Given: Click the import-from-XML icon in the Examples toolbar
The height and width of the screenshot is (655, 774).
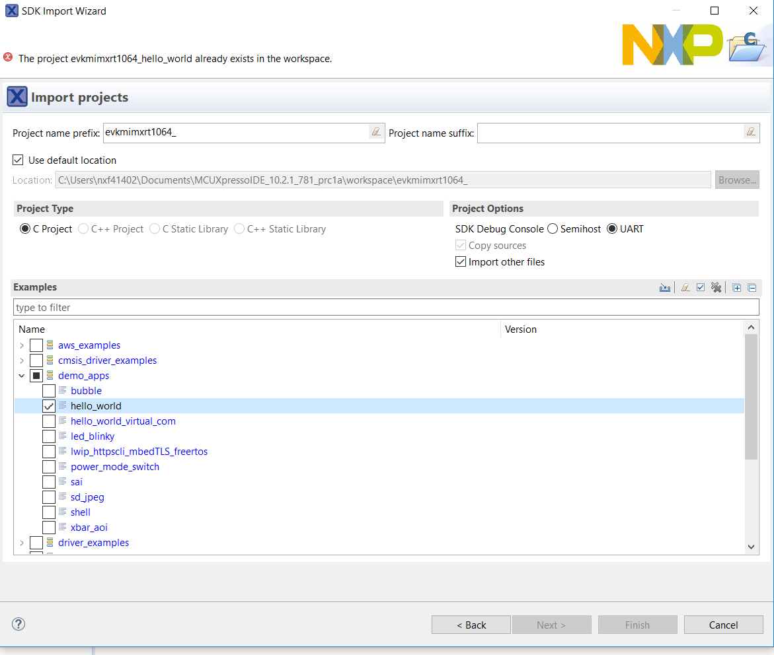Looking at the screenshot, I should 665,287.
